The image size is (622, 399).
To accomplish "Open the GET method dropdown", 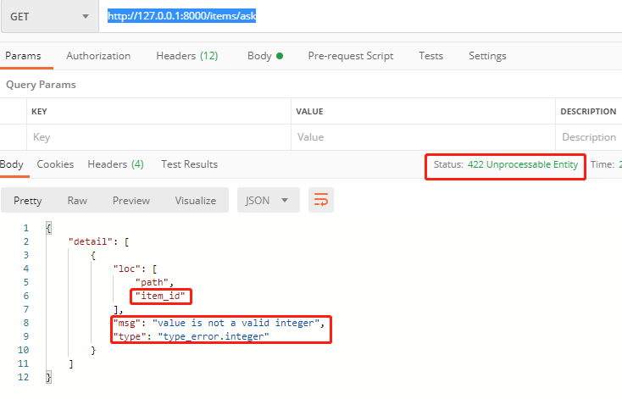I will click(48, 17).
